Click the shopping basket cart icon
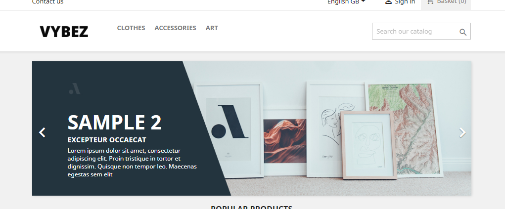This screenshot has width=505, height=209. [x=430, y=1]
